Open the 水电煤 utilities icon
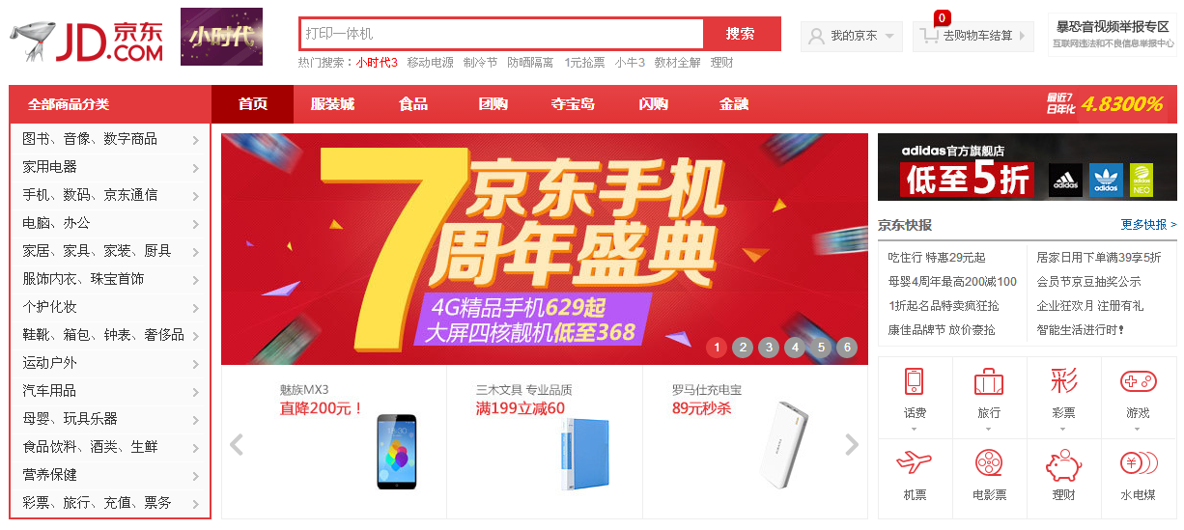This screenshot has height=530, width=1184. 1138,464
